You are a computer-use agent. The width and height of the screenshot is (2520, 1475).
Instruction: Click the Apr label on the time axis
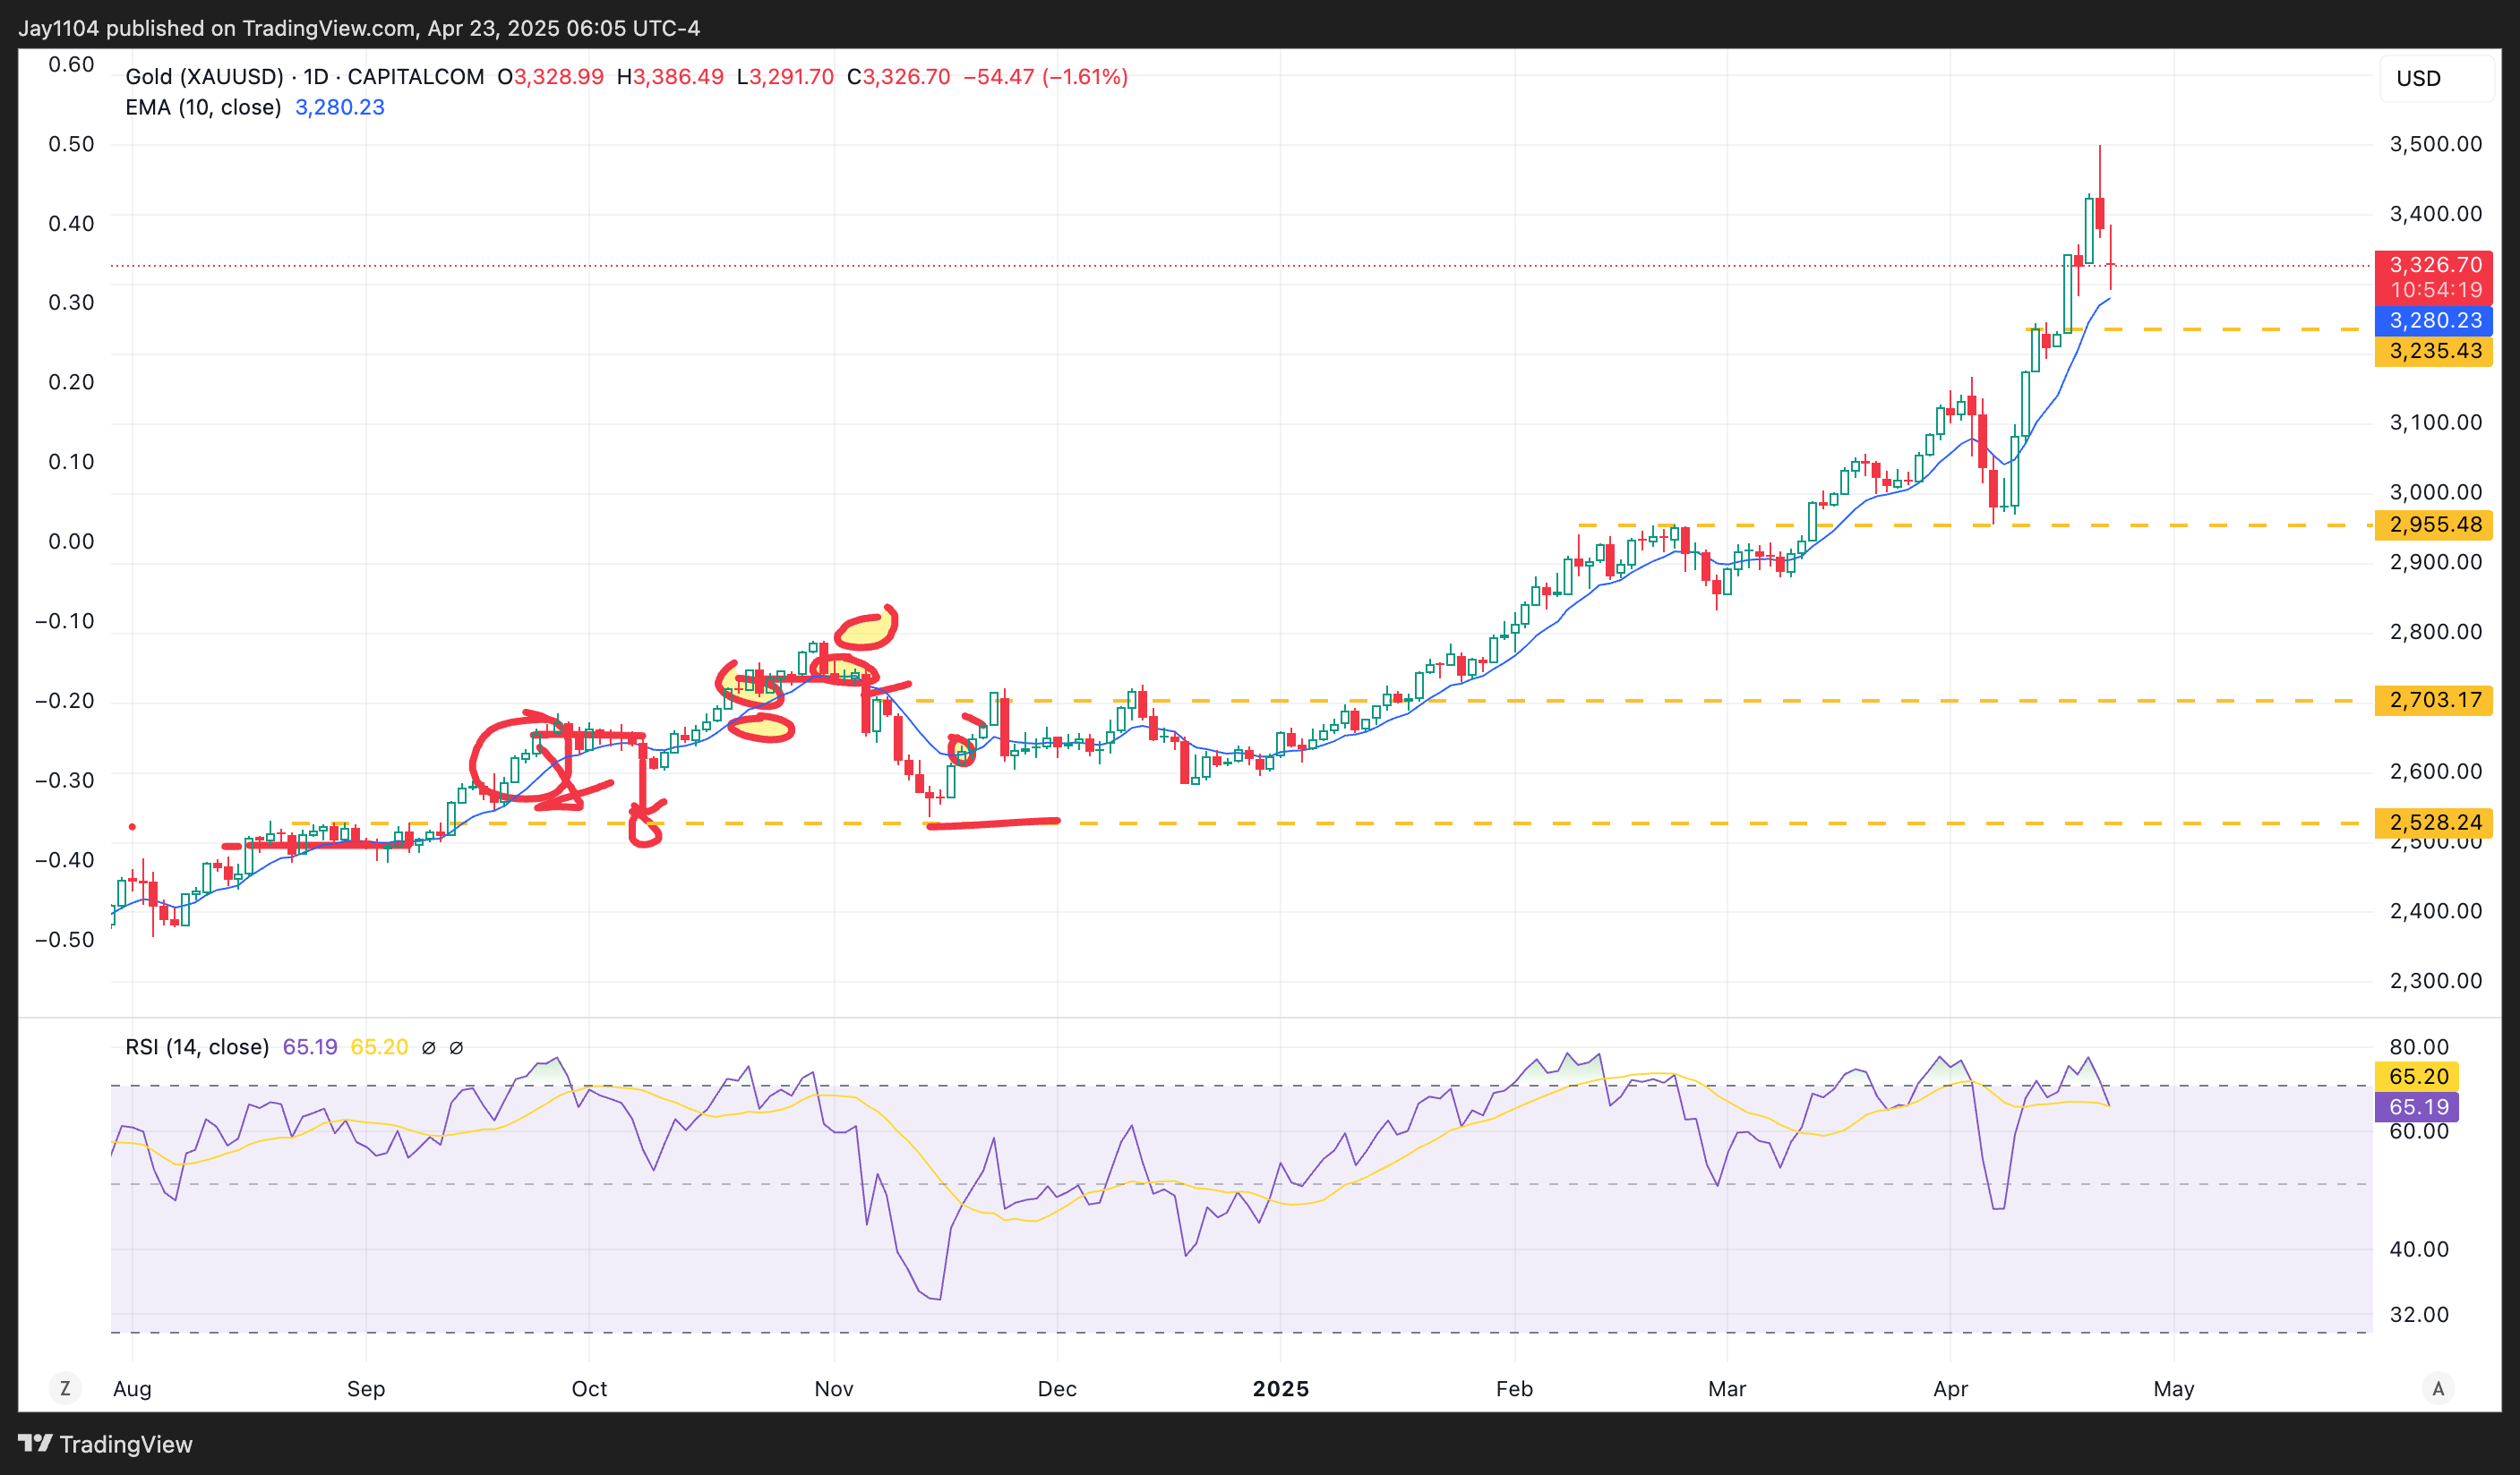tap(1950, 1389)
